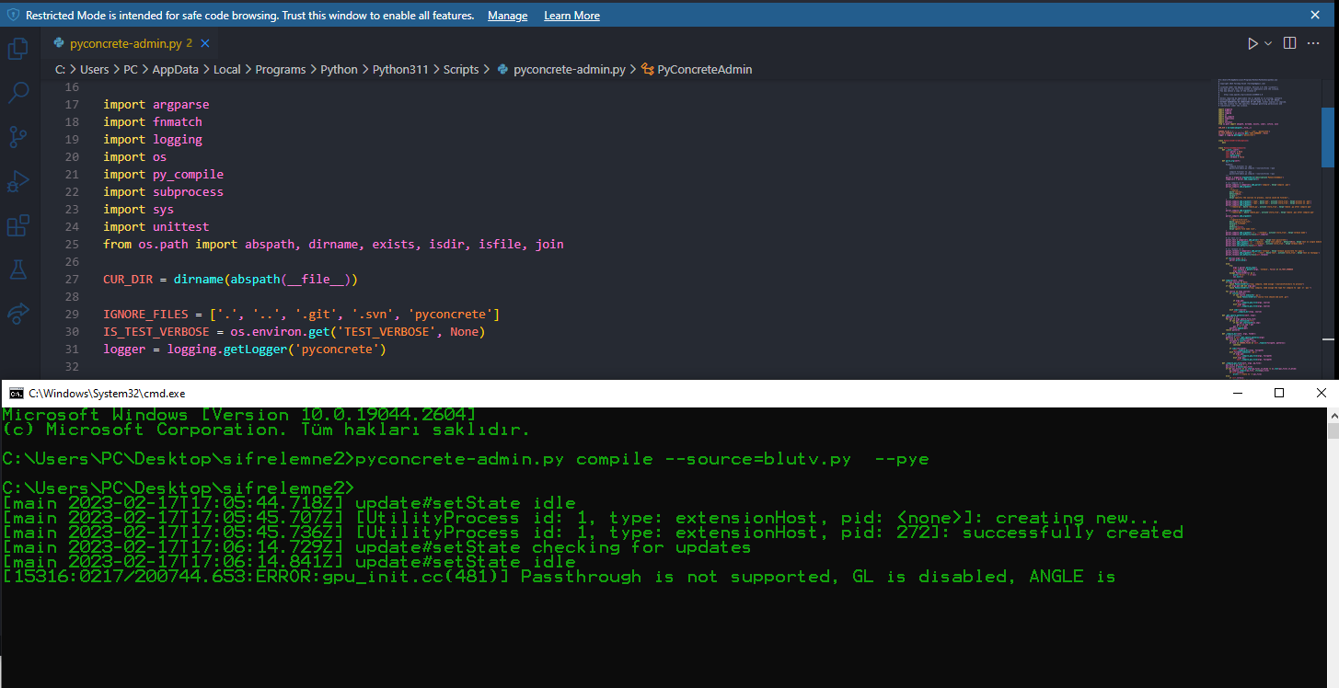Open the Search view
Image resolution: width=1339 pixels, height=688 pixels.
click(x=17, y=92)
